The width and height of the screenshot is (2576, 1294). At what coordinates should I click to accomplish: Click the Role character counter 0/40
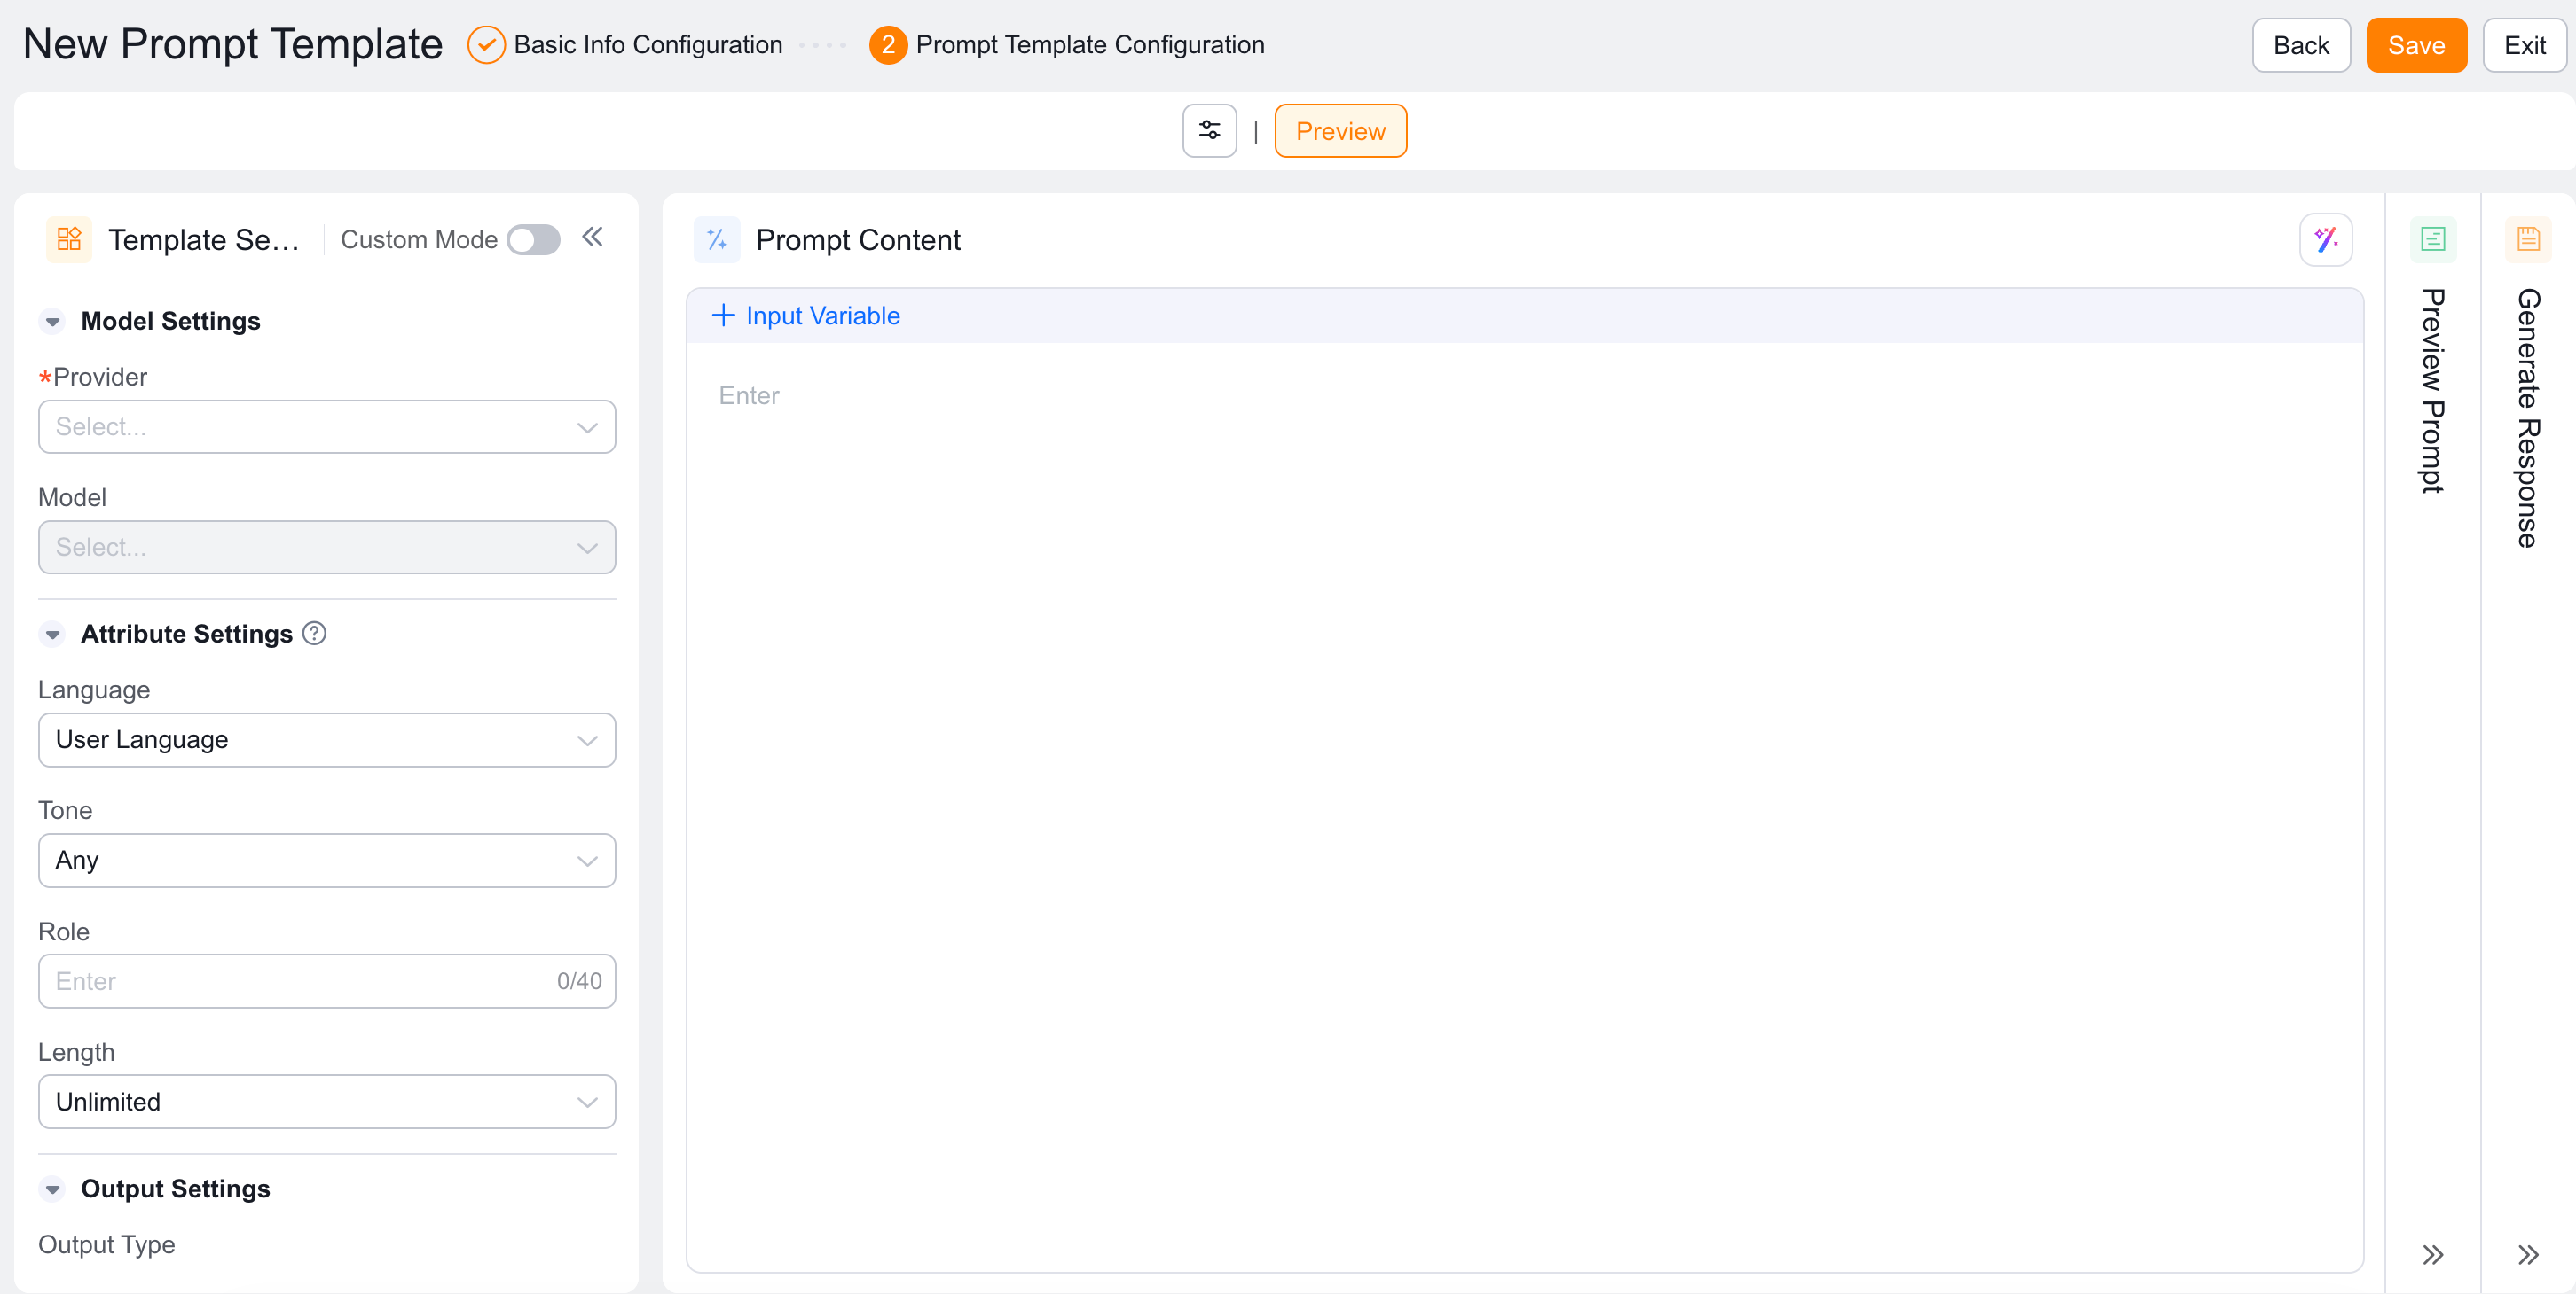tap(579, 981)
